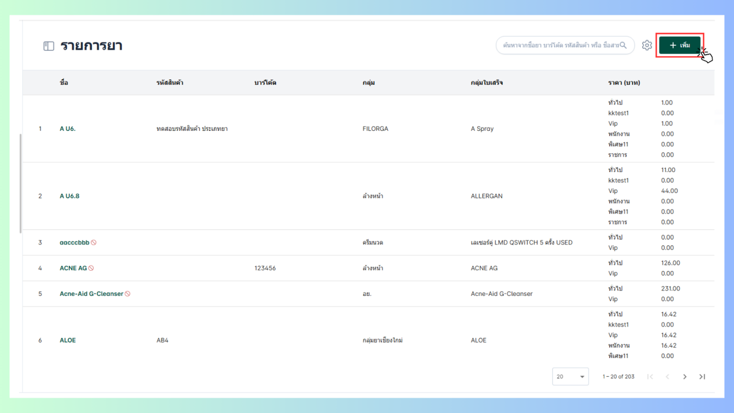Select the เลเซอร์คู่ LMD QSWITCH receipt group cell
The height and width of the screenshot is (413, 734).
(522, 242)
